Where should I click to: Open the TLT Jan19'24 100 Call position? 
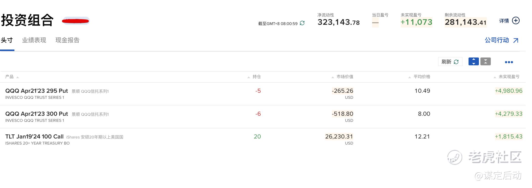tap(34, 137)
